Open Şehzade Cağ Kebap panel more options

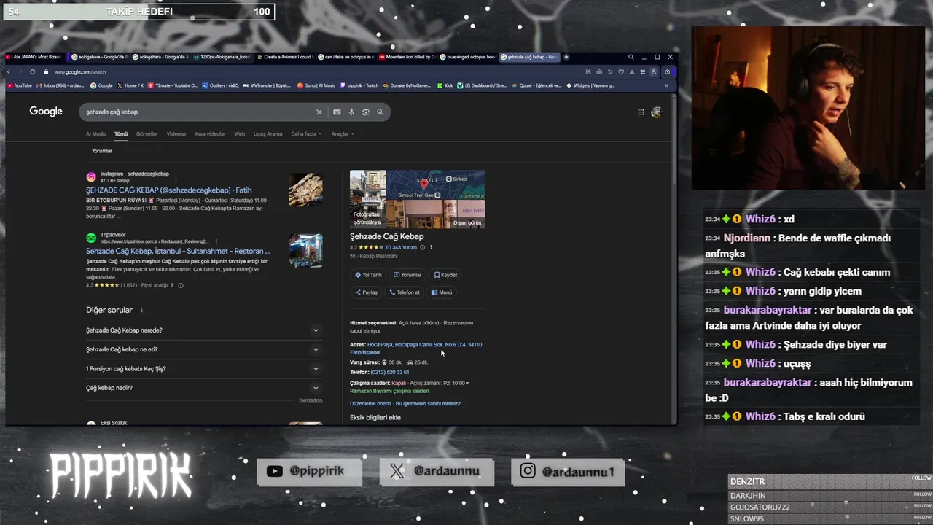431,247
